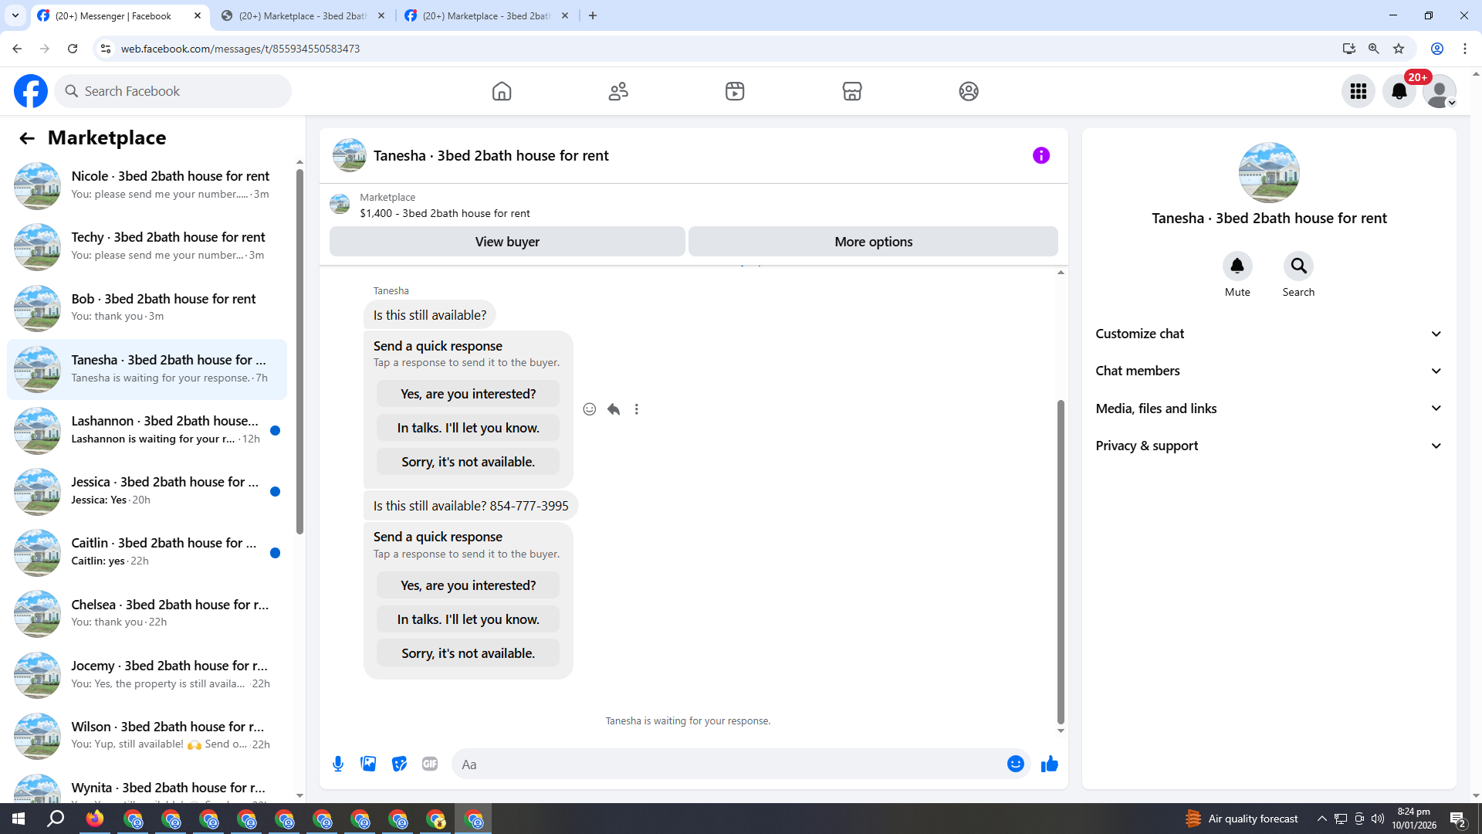Image resolution: width=1482 pixels, height=834 pixels.
Task: Click the voice clip microphone icon
Action: point(338,764)
